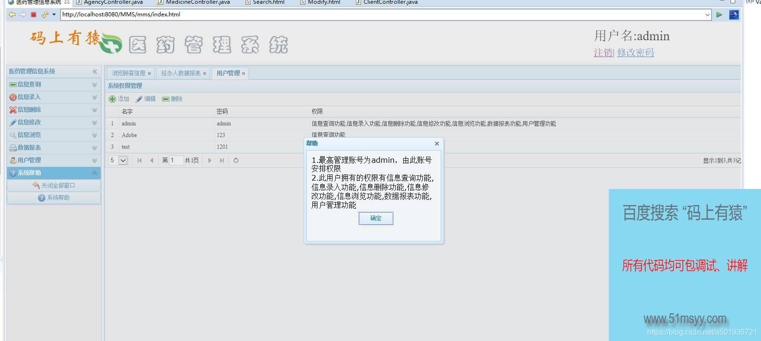Expand the 数据报表 accordion section
The image size is (761, 341).
94,148
